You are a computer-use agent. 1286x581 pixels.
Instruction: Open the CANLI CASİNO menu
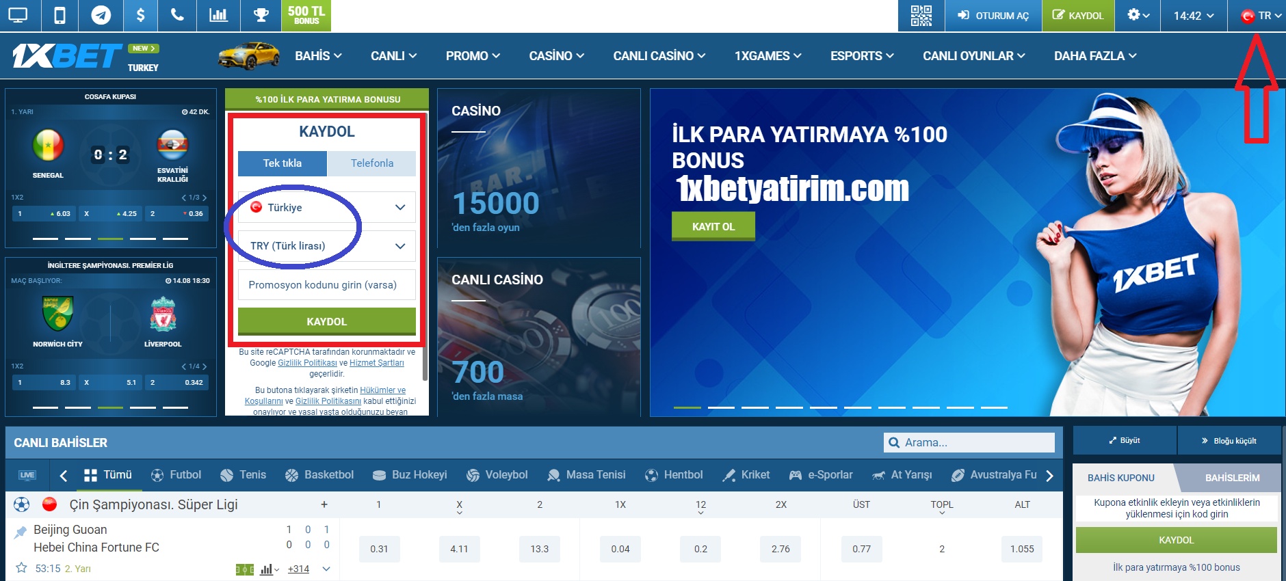[659, 56]
